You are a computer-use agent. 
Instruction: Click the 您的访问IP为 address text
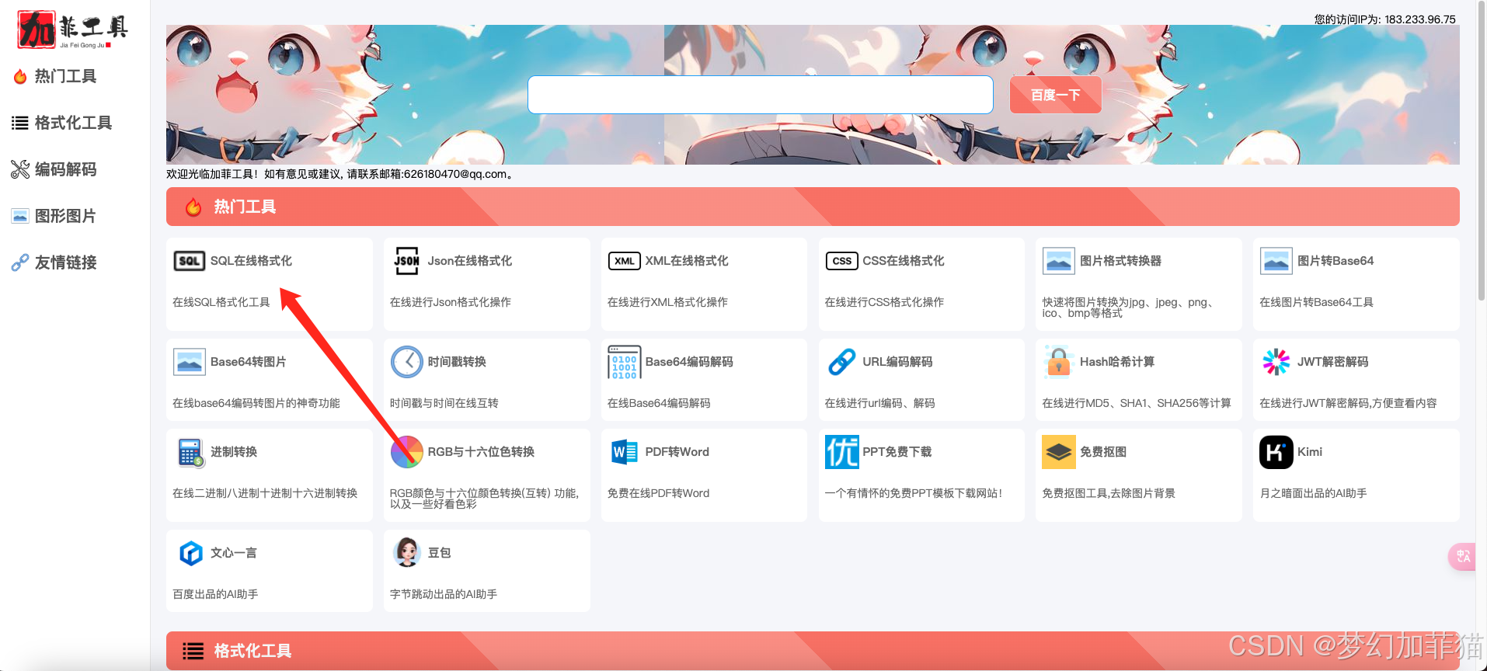click(1385, 19)
